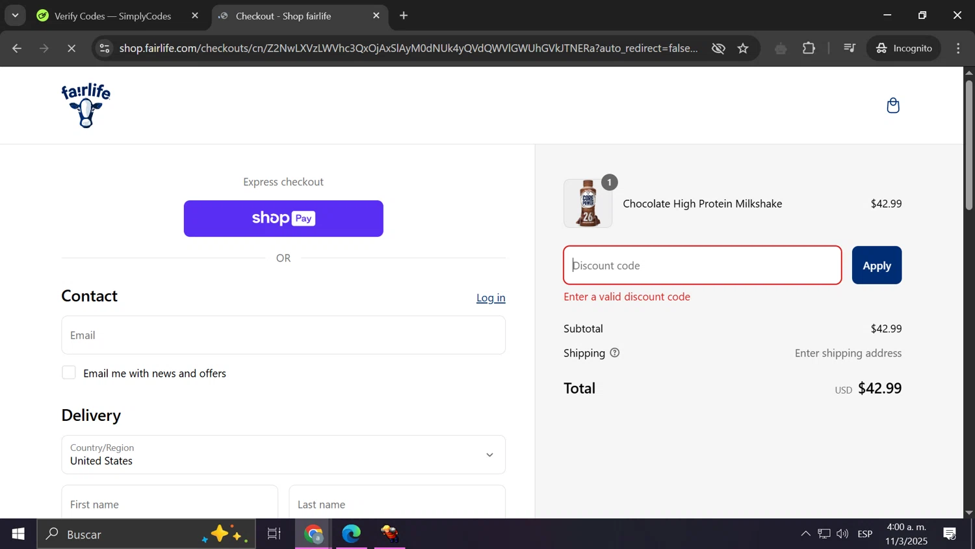Click the Incognito profile indicator

click(904, 48)
